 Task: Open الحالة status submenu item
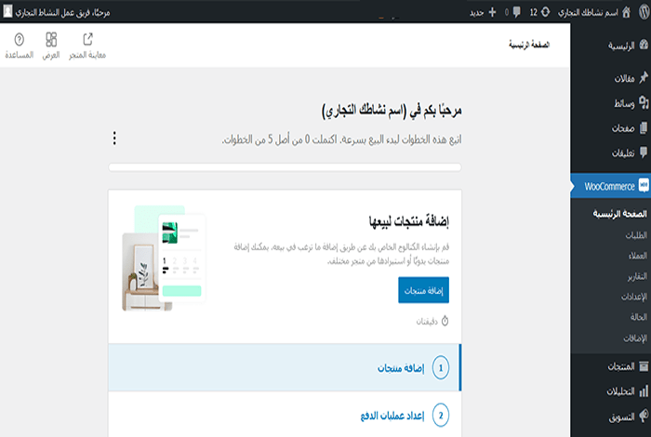click(x=639, y=317)
